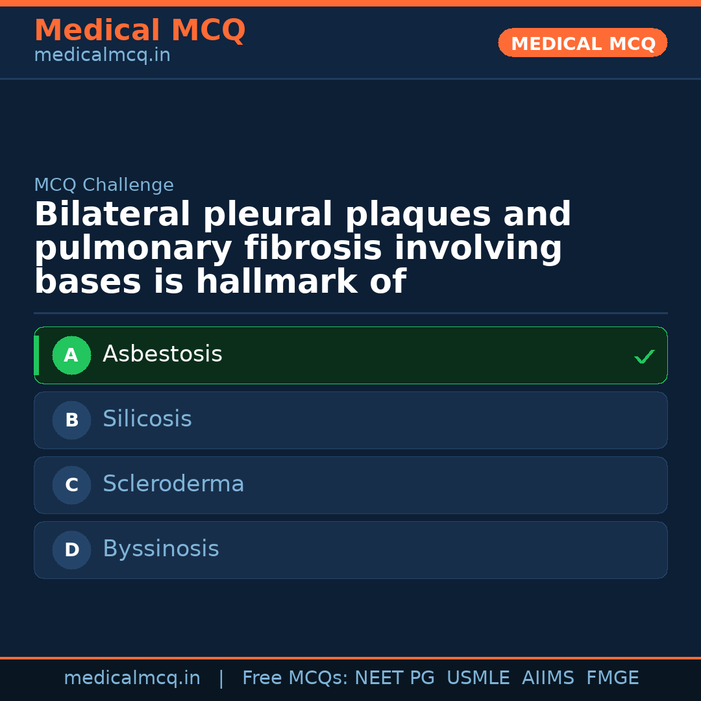The image size is (701, 701).
Task: Click the B letter circle badge
Action: pos(71,420)
